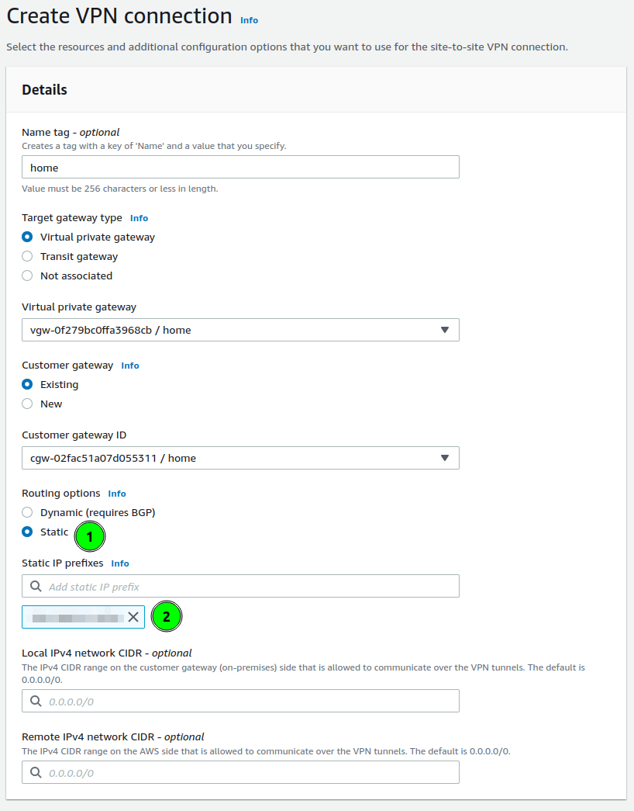The height and width of the screenshot is (811, 634).
Task: Choose Transit gateway target type
Action: pyautogui.click(x=28, y=257)
